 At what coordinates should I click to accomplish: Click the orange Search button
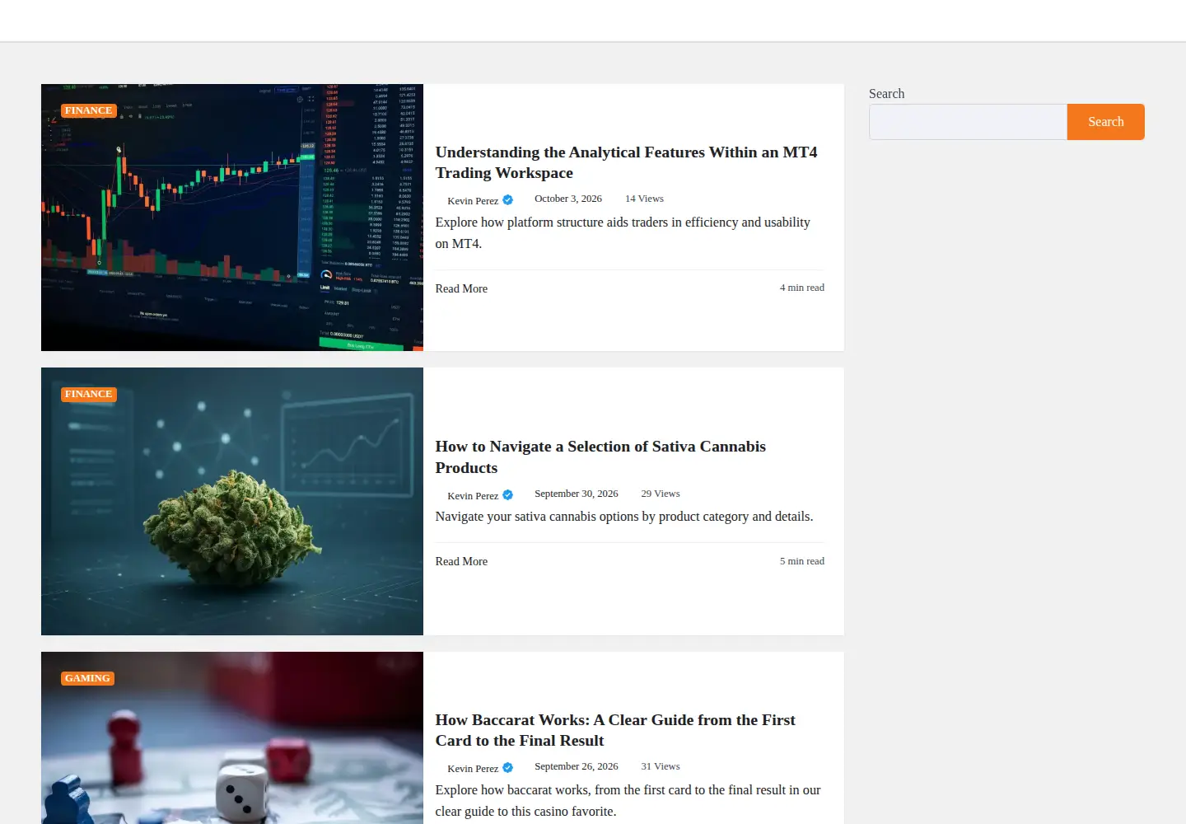point(1105,122)
